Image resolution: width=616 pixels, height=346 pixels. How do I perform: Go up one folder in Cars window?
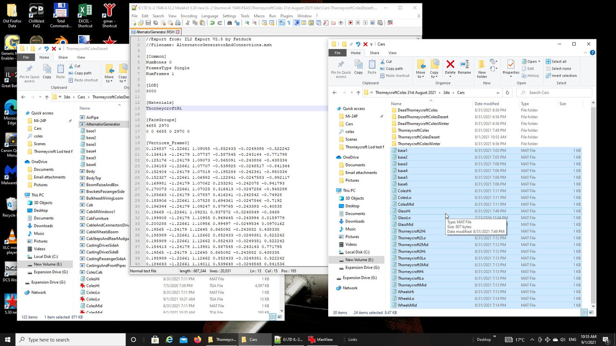coord(358,92)
